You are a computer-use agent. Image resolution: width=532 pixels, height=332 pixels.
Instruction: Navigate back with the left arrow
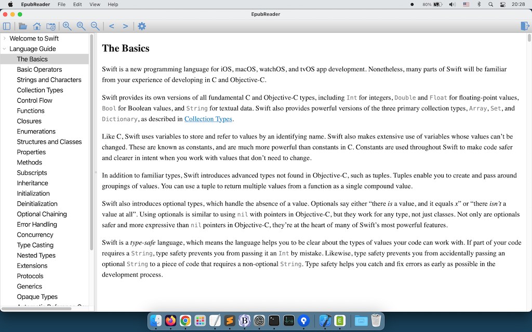(x=111, y=25)
